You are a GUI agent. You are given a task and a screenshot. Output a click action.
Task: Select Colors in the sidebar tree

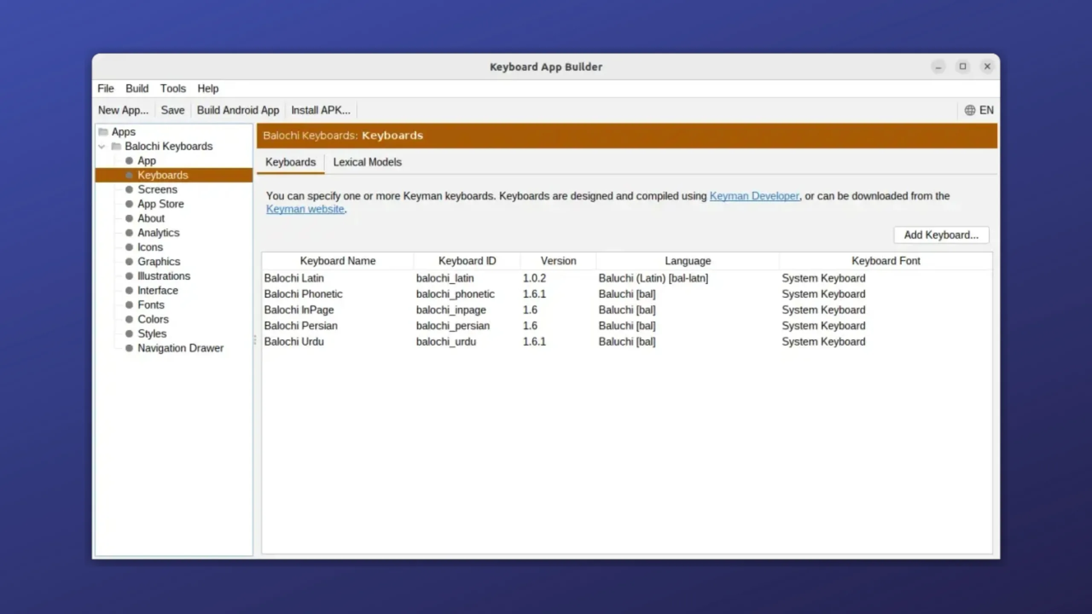pyautogui.click(x=153, y=319)
